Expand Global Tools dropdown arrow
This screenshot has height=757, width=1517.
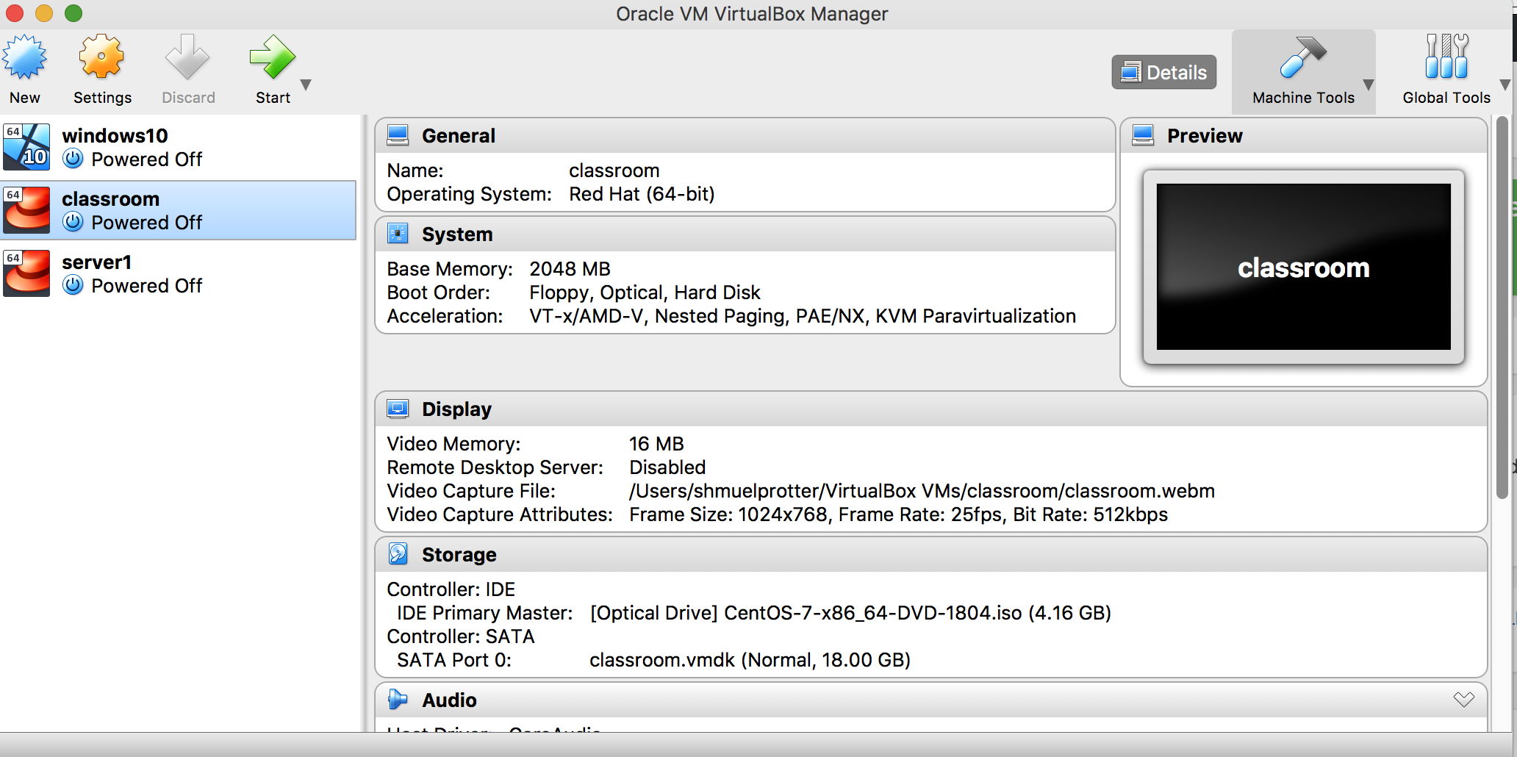coord(1505,85)
